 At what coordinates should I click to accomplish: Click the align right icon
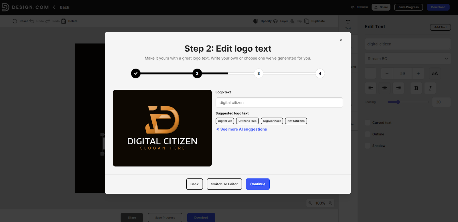[x=398, y=88]
